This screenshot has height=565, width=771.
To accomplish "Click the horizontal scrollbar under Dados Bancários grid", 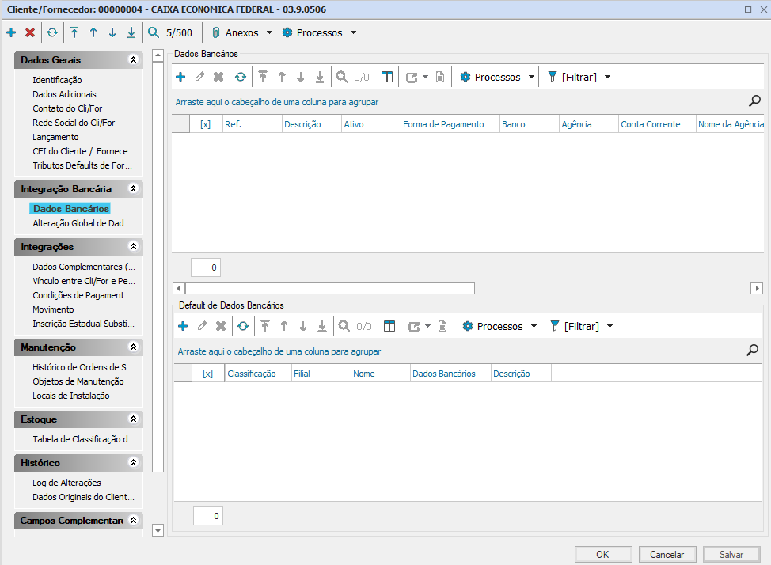I will point(329,289).
